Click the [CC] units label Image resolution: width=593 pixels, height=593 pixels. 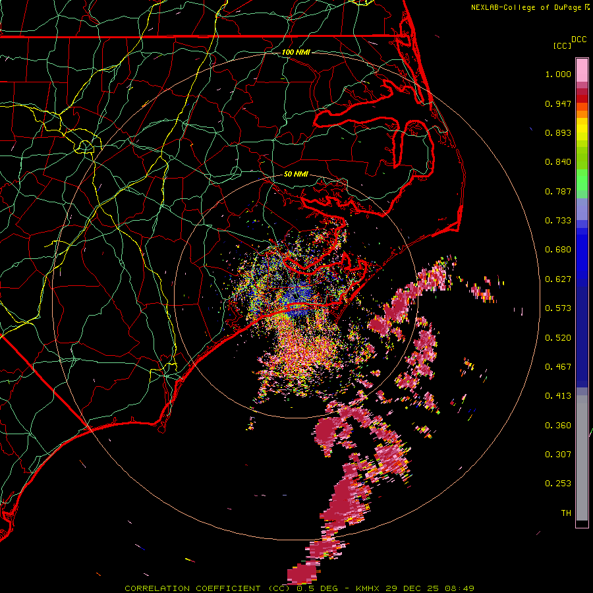[x=562, y=45]
